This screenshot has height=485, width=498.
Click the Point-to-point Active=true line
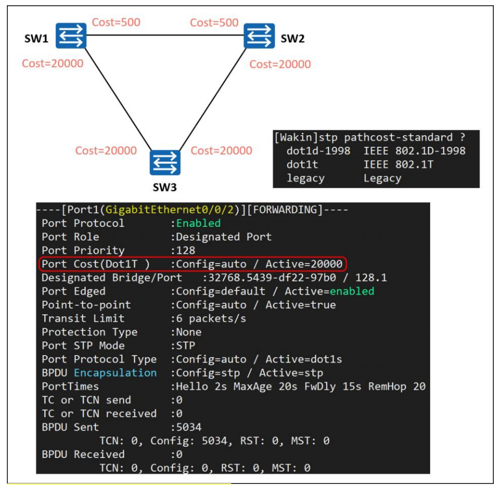click(x=189, y=305)
